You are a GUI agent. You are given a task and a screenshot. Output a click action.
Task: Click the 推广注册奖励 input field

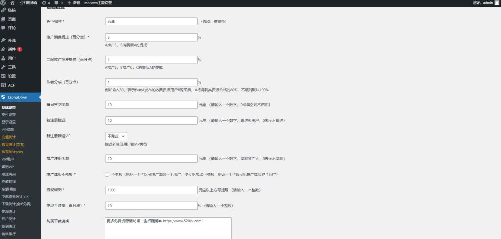coord(151,158)
